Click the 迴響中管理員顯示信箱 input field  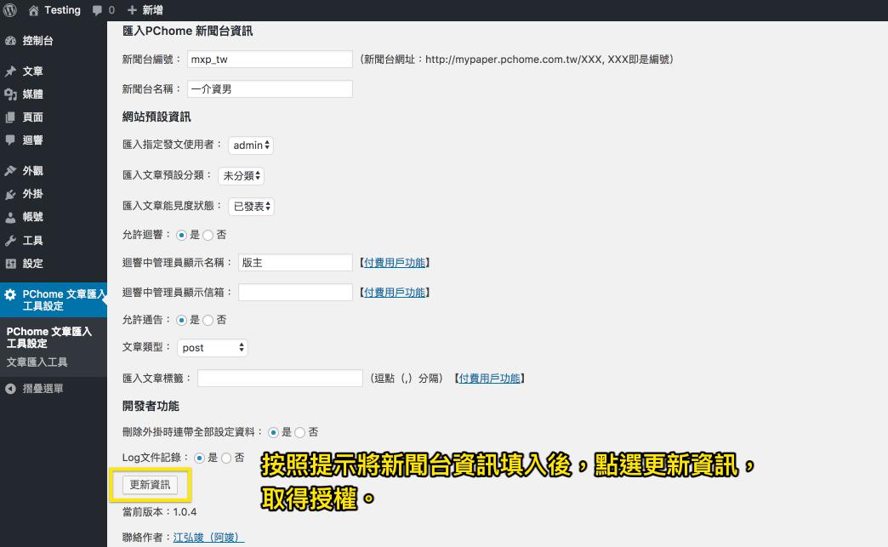[296, 292]
